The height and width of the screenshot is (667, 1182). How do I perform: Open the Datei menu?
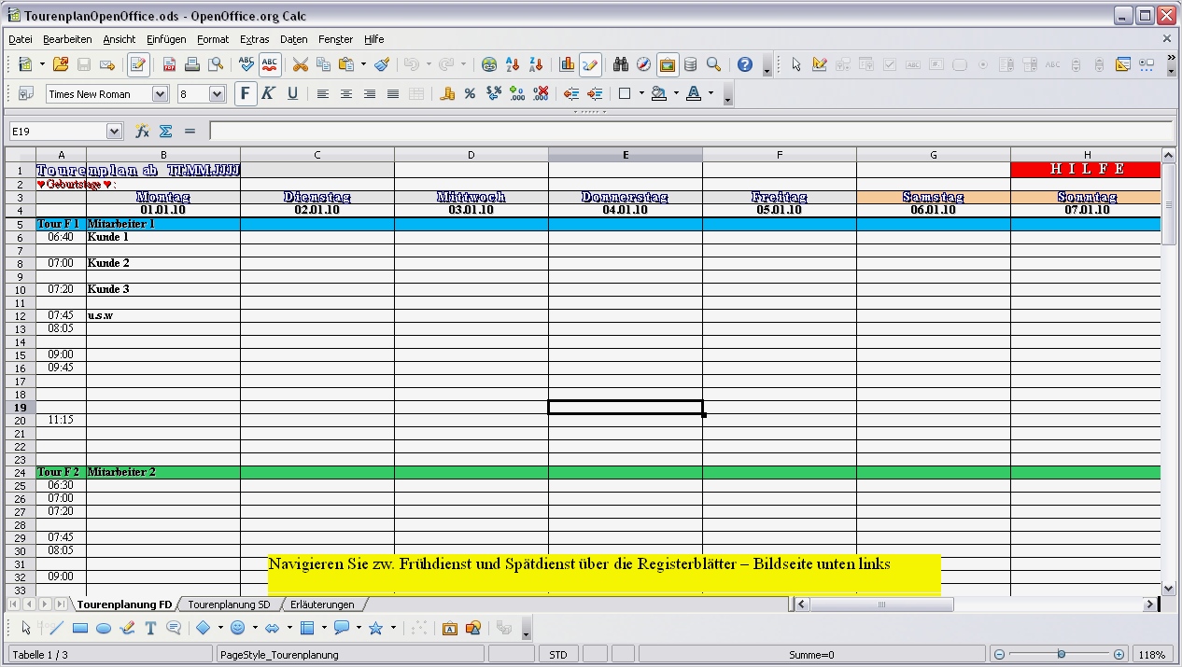(x=21, y=39)
